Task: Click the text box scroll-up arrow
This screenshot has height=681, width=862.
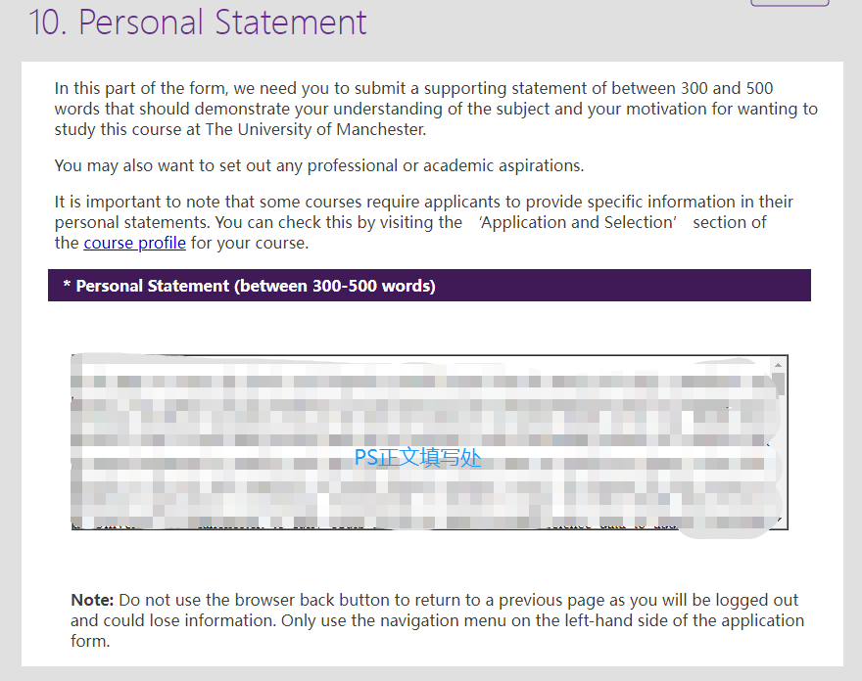Action: [x=779, y=365]
